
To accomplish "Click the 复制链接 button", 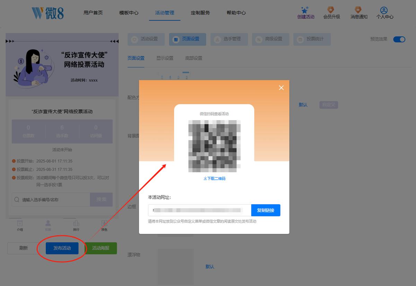I will point(266,210).
